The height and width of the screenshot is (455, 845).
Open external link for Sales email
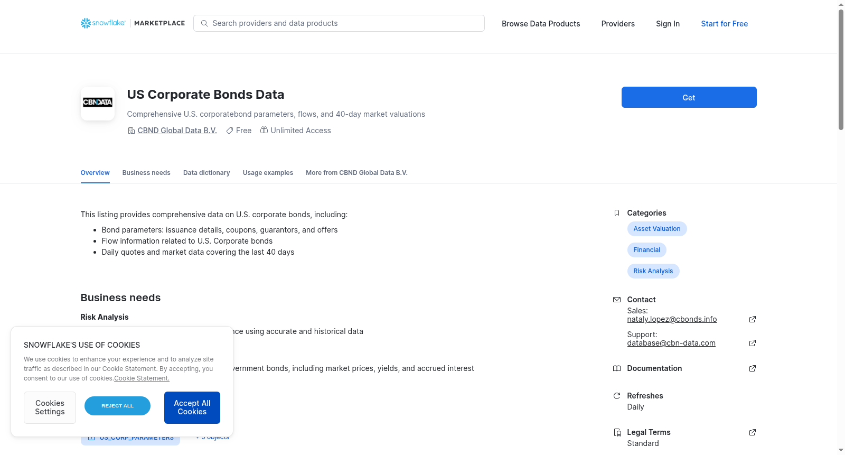tap(753, 319)
